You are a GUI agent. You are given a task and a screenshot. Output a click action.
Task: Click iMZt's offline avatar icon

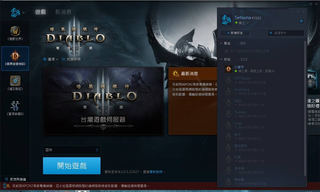point(228,103)
